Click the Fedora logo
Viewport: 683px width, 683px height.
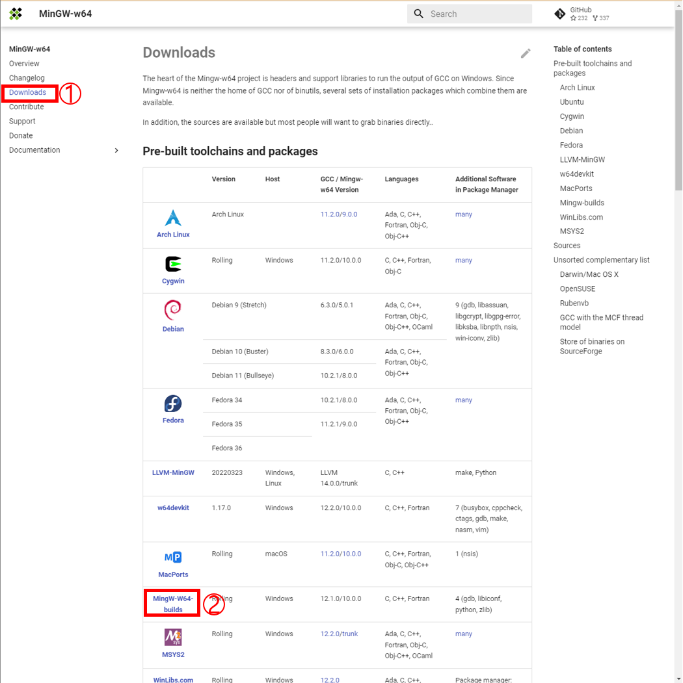173,404
